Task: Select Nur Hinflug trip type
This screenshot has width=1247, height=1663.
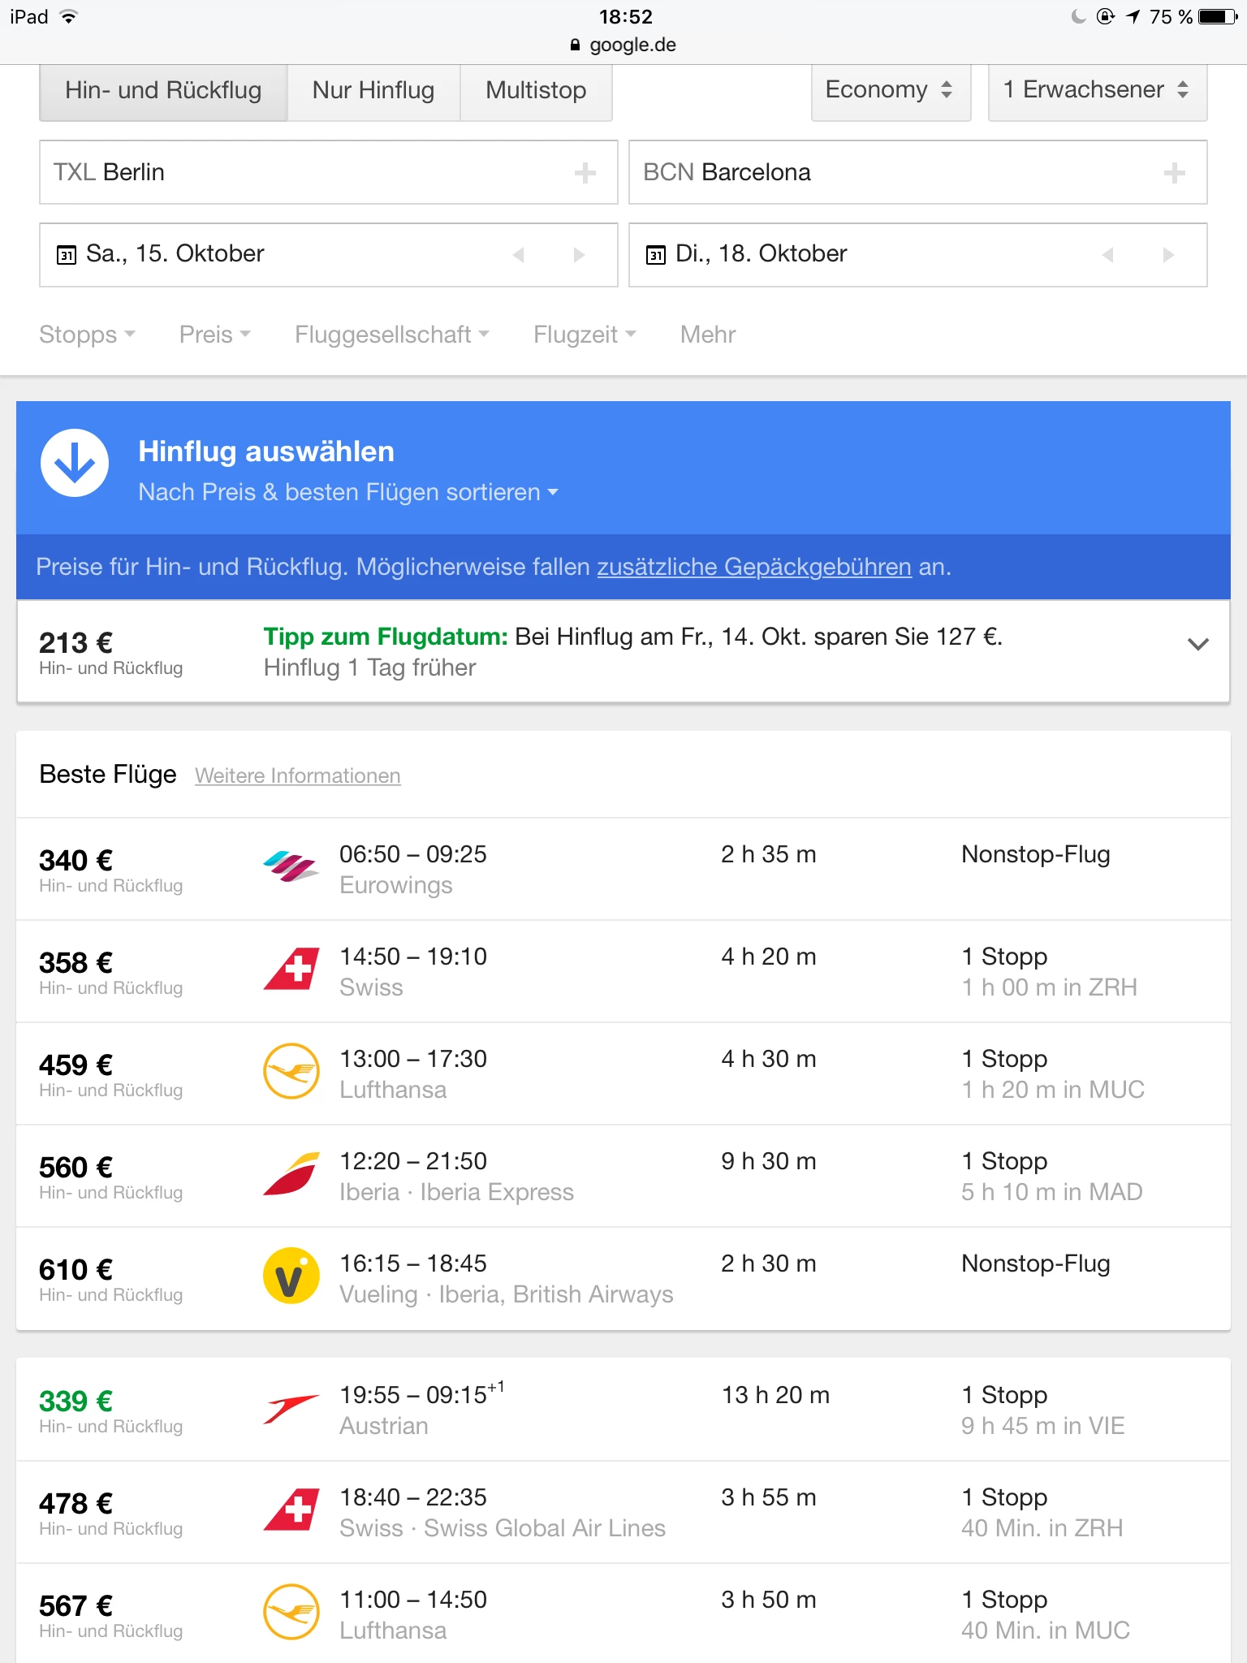Action: [373, 90]
